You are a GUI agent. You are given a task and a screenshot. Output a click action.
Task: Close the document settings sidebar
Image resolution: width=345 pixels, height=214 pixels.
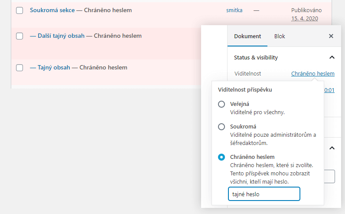[331, 36]
